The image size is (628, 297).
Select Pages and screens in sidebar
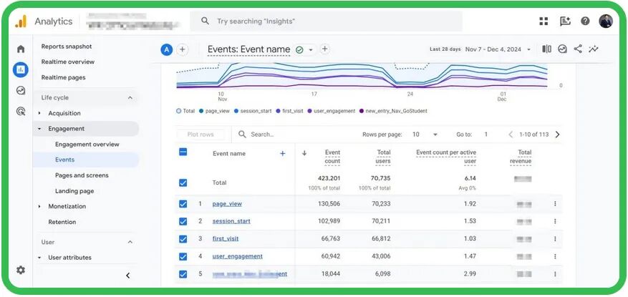(x=82, y=175)
